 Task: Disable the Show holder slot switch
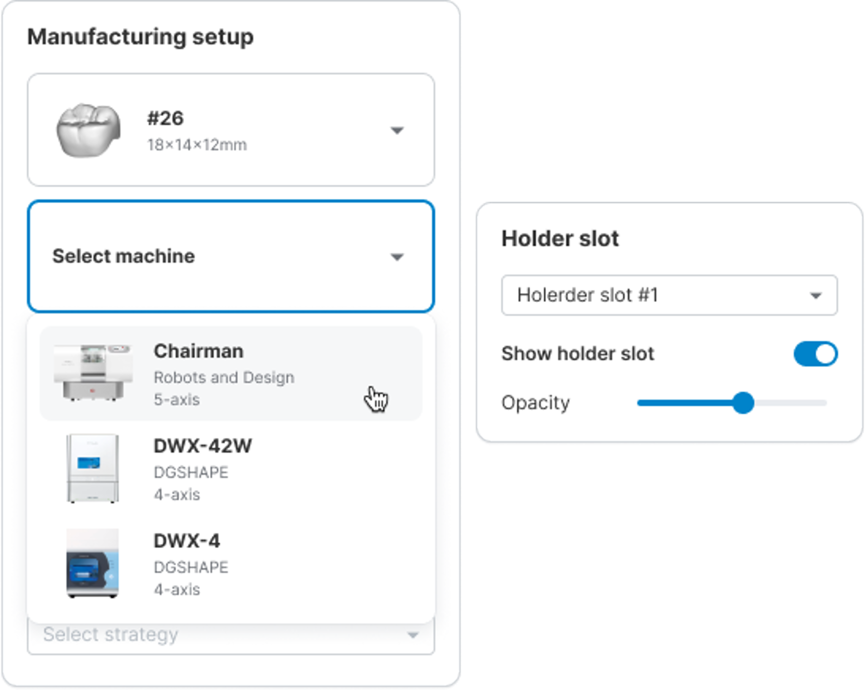[x=815, y=354]
